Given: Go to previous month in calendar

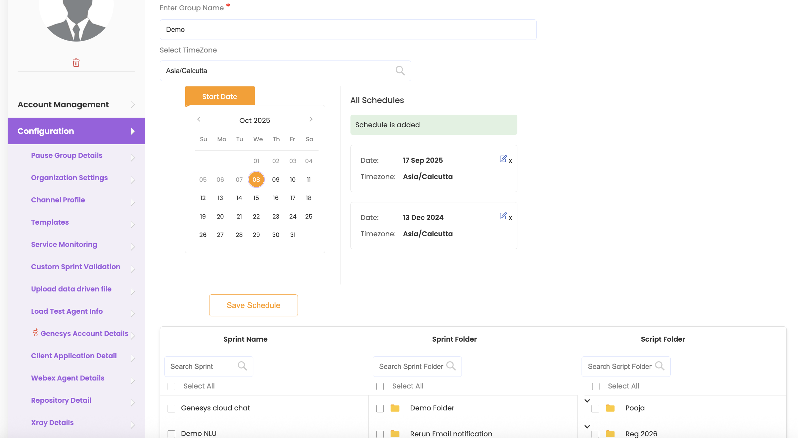Looking at the screenshot, I should (199, 119).
